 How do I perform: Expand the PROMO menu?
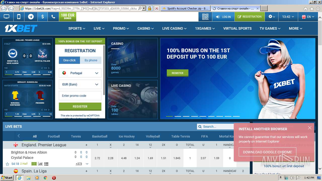click(121, 28)
